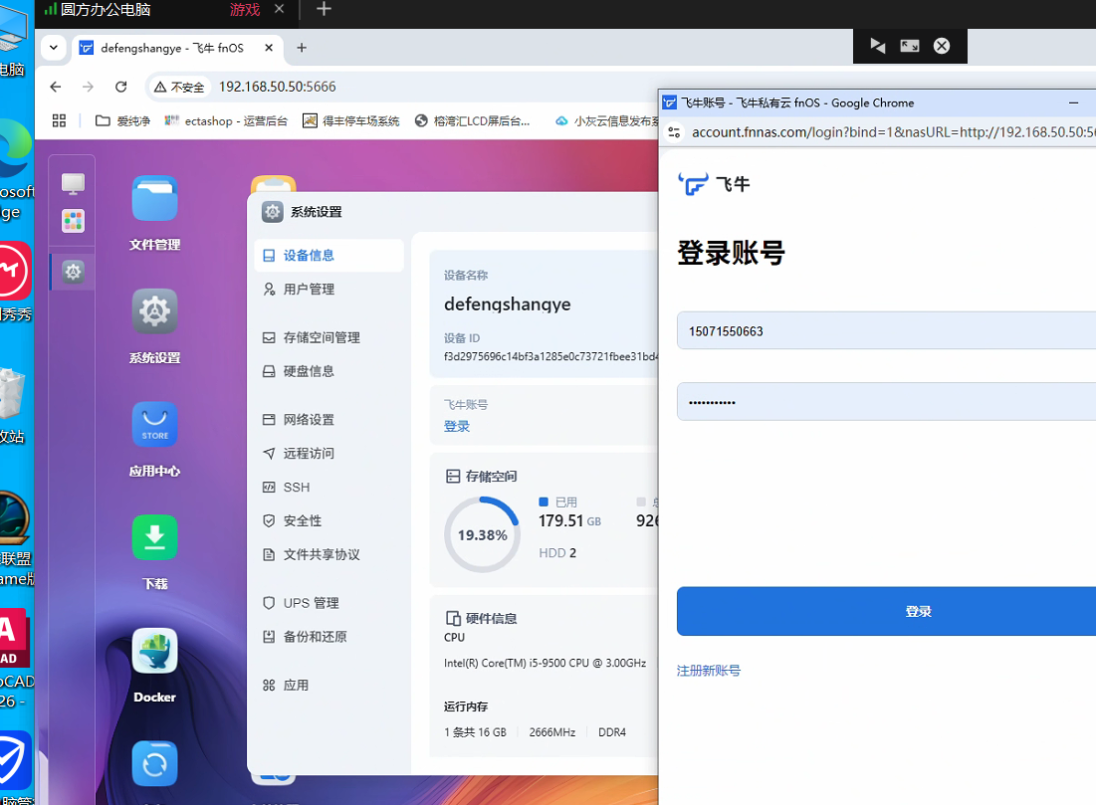Add a new remote session tab in top bar
Viewport: 1096px width, 805px height.
point(323,9)
